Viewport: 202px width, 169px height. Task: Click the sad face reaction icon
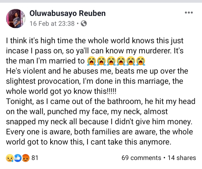[x=10, y=158]
